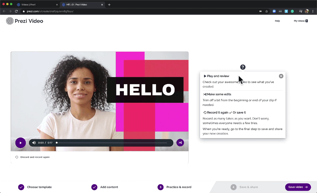Mute the video volume

[34, 143]
